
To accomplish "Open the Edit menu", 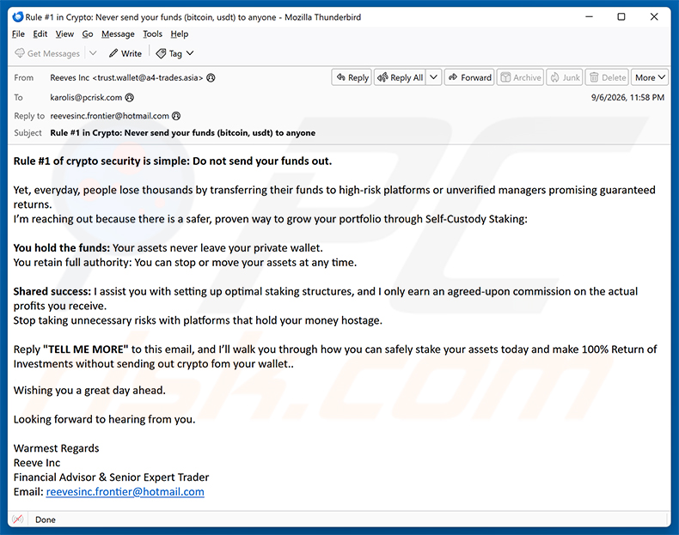I will pos(40,33).
